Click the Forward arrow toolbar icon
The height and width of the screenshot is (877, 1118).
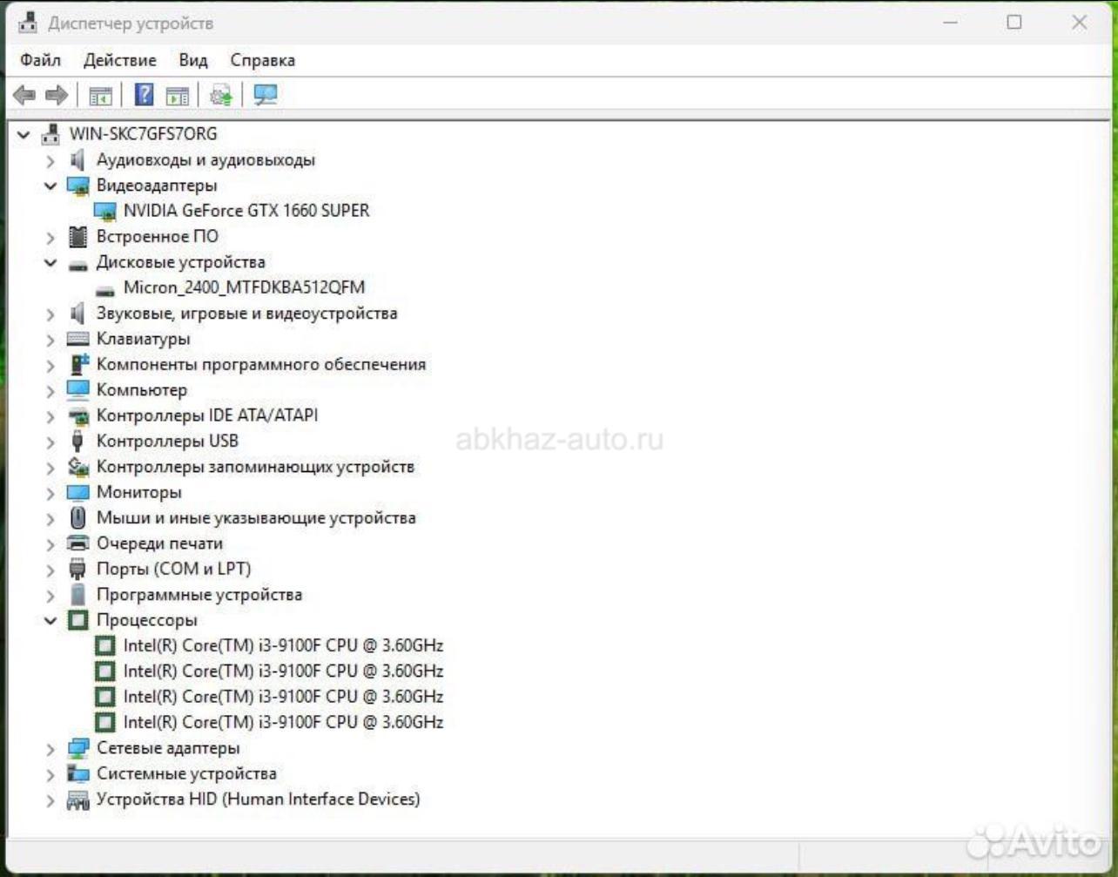point(57,95)
